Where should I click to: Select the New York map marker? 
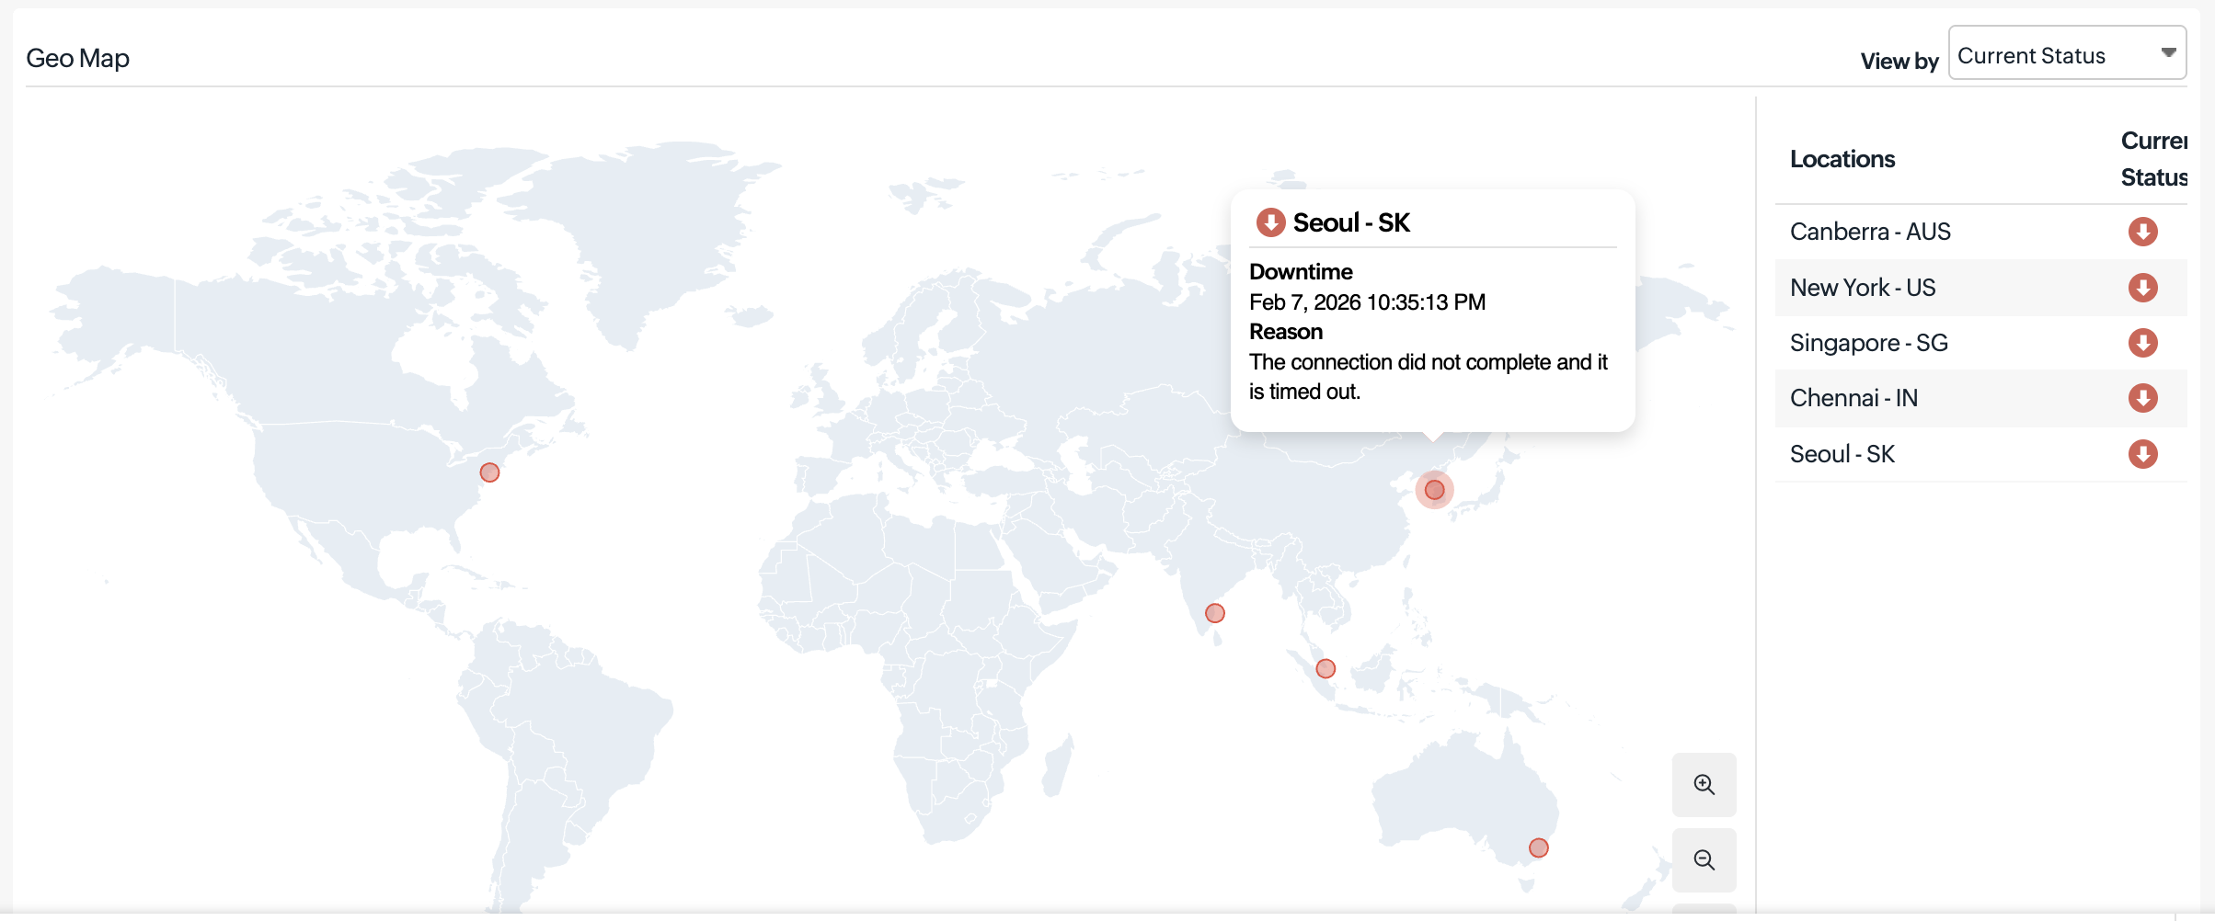489,472
